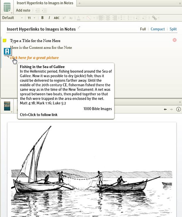The image size is (182, 217).
Task: Open the notes document panel menu icon
Action: coord(7,7)
